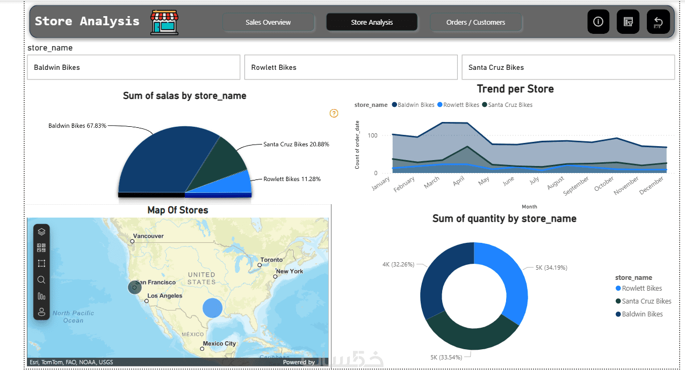The image size is (685, 375).
Task: Click the Map Of Stores title
Action: (178, 210)
